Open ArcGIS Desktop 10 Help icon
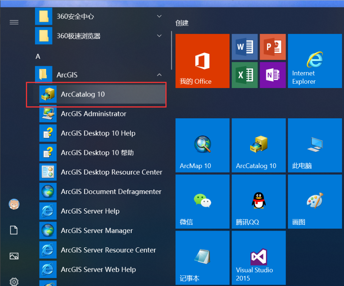This screenshot has width=344, height=286. (x=48, y=133)
